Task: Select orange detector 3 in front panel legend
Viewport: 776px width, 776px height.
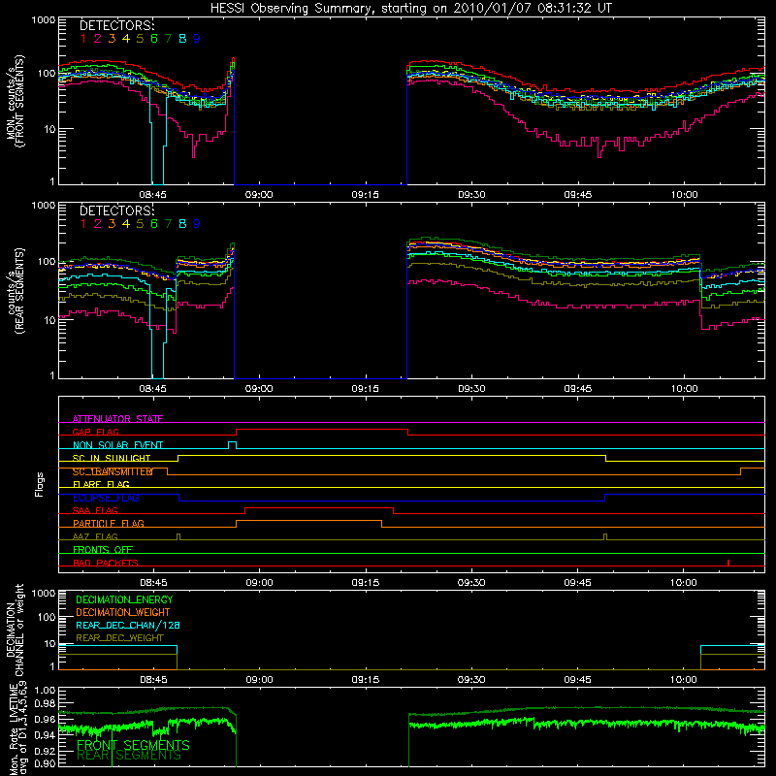Action: click(112, 39)
